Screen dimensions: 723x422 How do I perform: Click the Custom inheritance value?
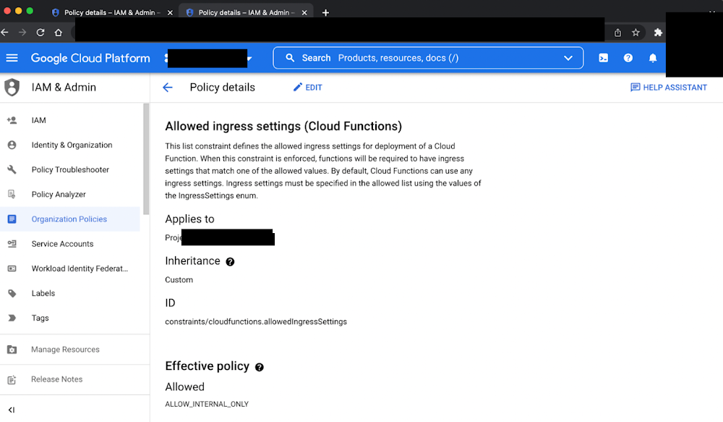[x=179, y=280]
